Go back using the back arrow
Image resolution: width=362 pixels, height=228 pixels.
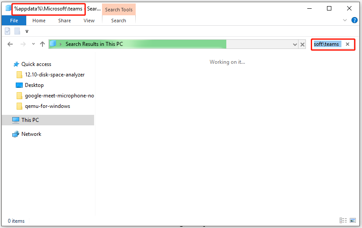tap(10, 44)
